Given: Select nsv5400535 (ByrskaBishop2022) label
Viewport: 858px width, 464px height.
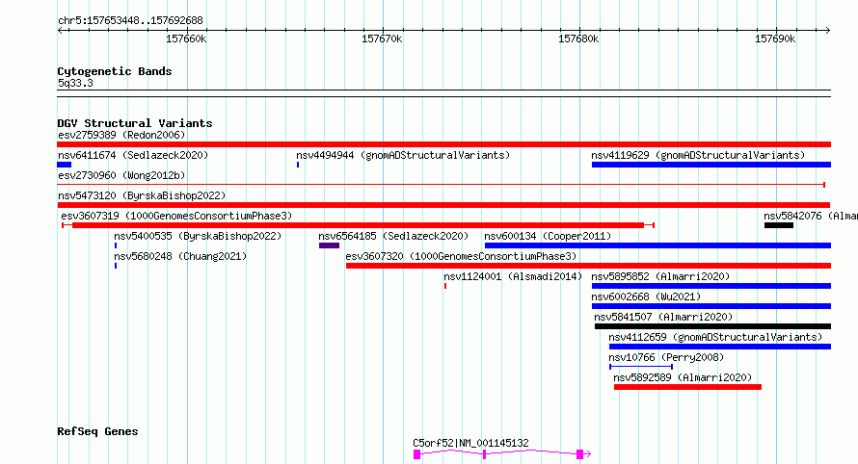Looking at the screenshot, I should click(198, 236).
